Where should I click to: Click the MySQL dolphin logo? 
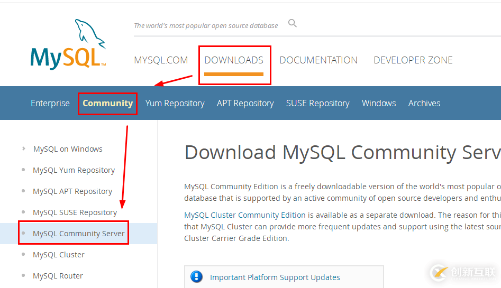(68, 44)
